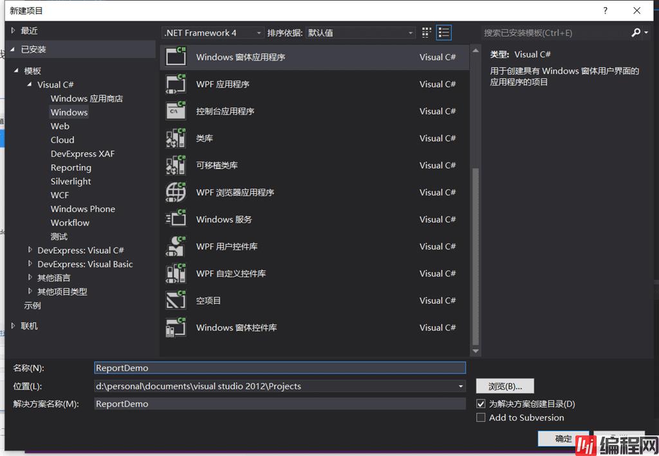Expand the 联机 section
This screenshot has width=659, height=456.
point(14,326)
